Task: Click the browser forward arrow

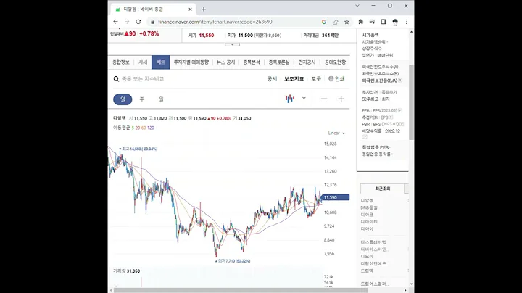Action: [x=127, y=22]
